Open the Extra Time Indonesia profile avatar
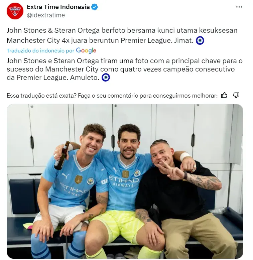The image size is (253, 260). [x=15, y=11]
